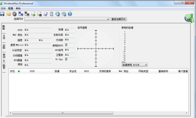Click the 卫星数 value field
The height and width of the screenshot is (118, 196).
coord(69,55)
